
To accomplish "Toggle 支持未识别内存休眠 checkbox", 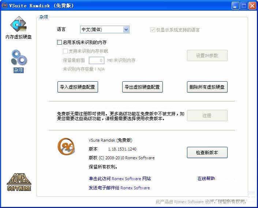I will (66, 51).
